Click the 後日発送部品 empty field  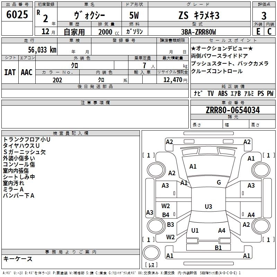click(x=95, y=93)
